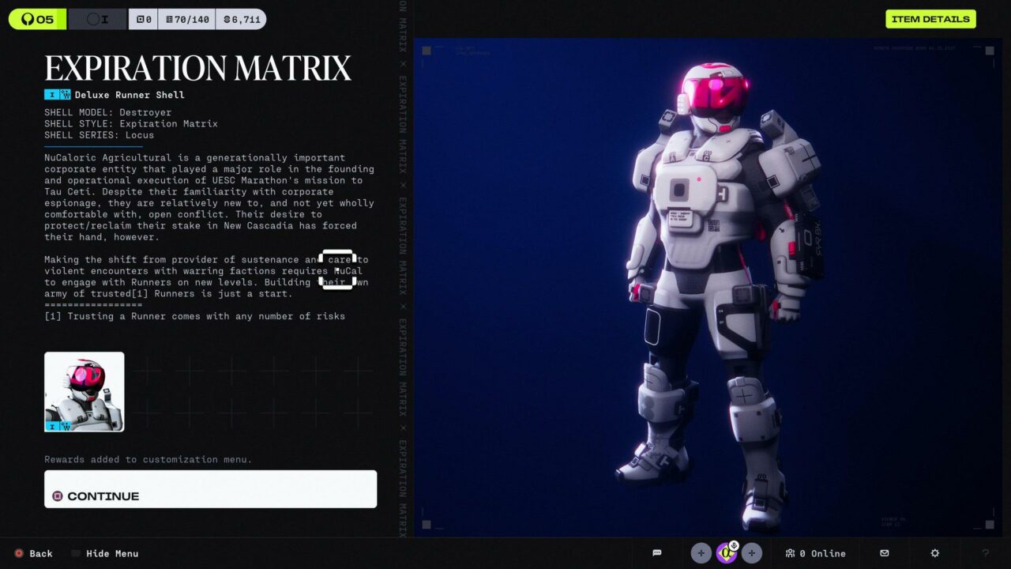Toggle Hide Menu in the bottom bar
This screenshot has height=569, width=1011.
click(x=106, y=553)
